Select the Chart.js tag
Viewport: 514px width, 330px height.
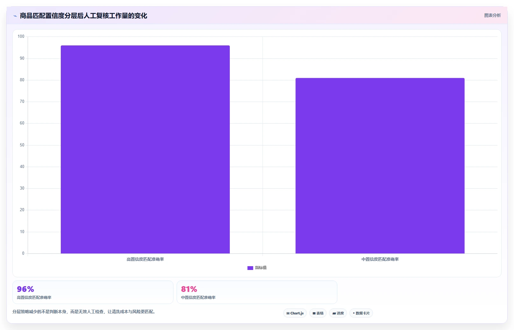[295, 313]
